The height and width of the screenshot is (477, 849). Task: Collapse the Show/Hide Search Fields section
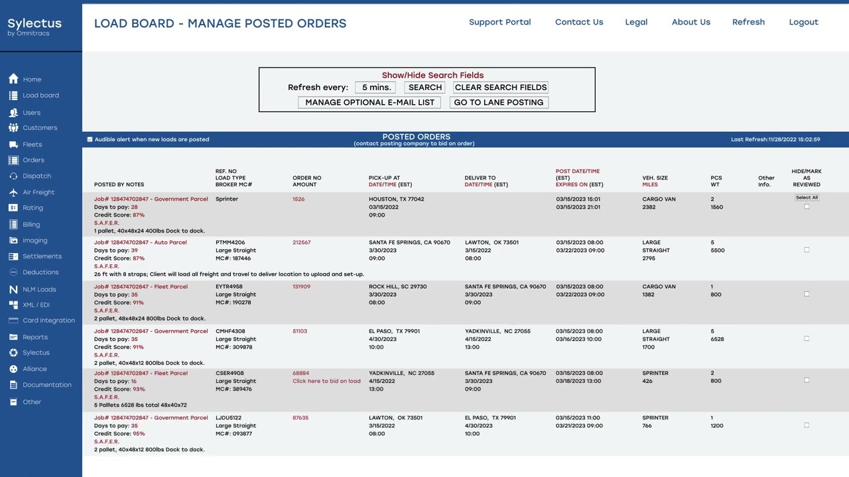click(x=432, y=76)
